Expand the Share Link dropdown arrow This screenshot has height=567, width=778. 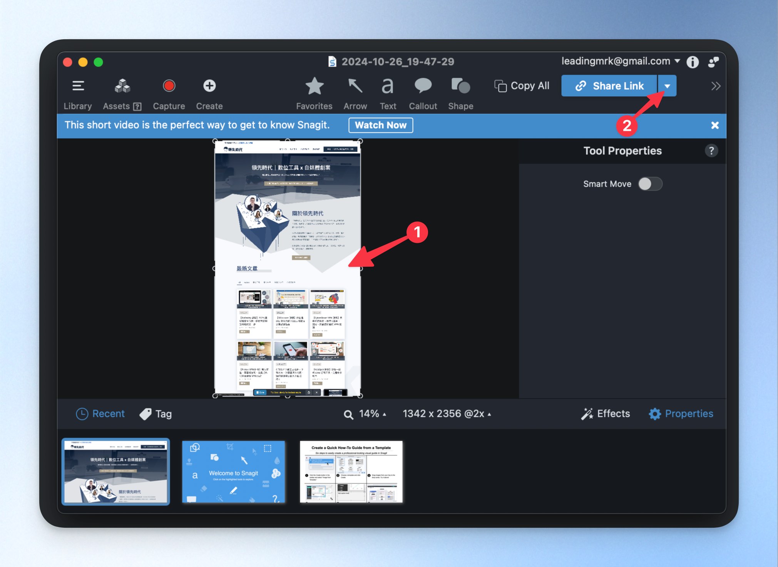pyautogui.click(x=667, y=86)
